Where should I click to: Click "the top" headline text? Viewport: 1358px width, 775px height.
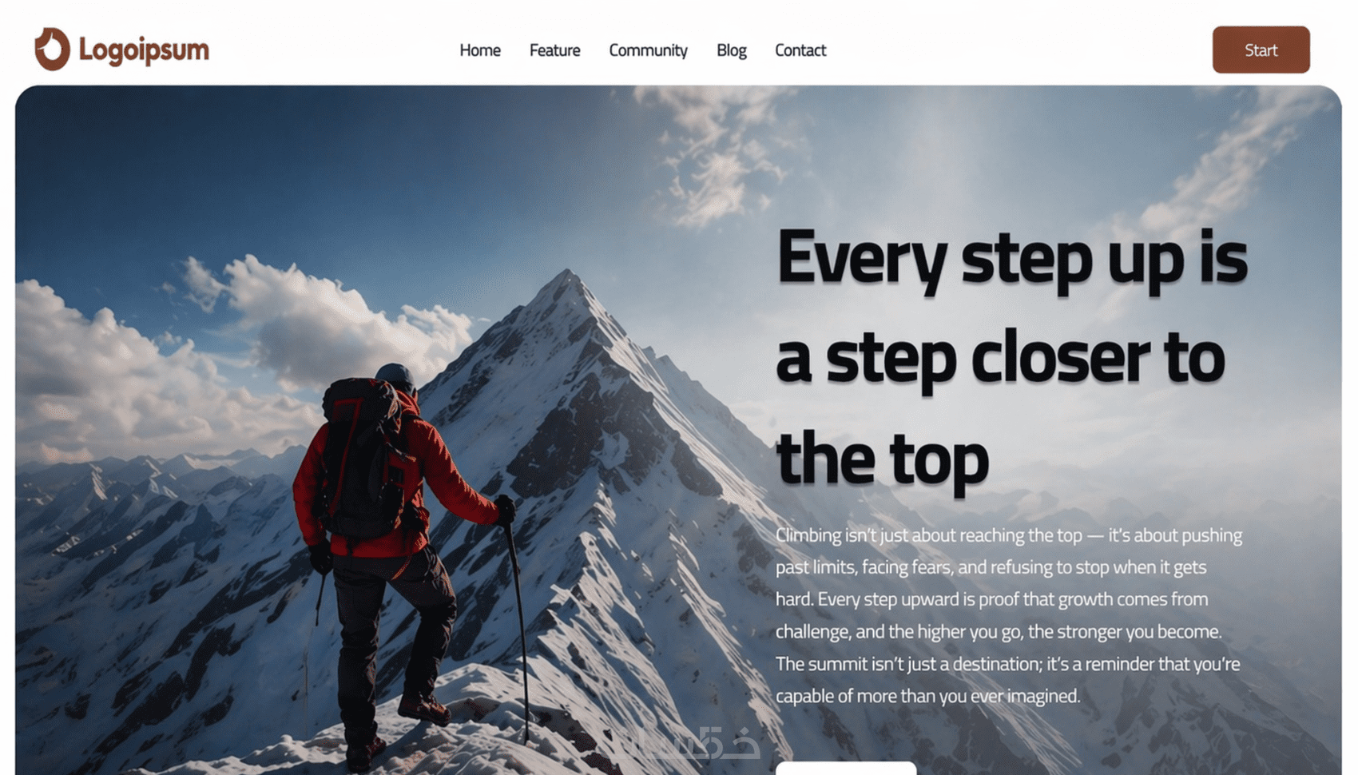(x=883, y=460)
